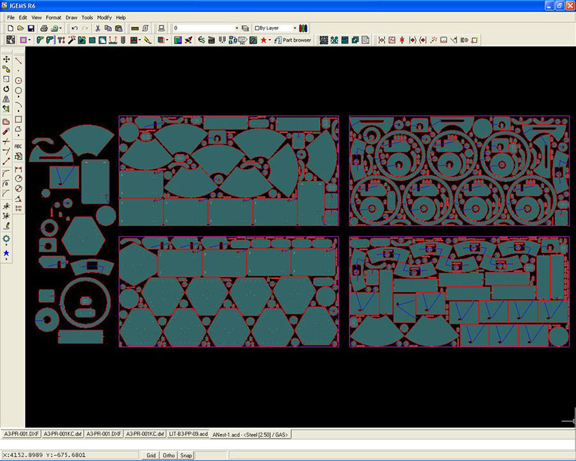Viewport: 576px width, 461px height.
Task: Select the ABC text tool
Action: (x=19, y=145)
